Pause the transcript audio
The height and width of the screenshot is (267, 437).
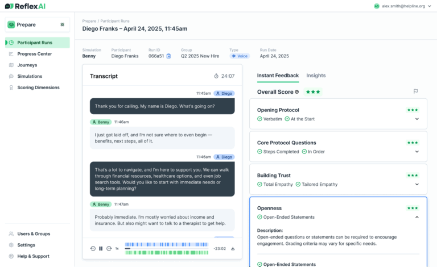tap(101, 248)
